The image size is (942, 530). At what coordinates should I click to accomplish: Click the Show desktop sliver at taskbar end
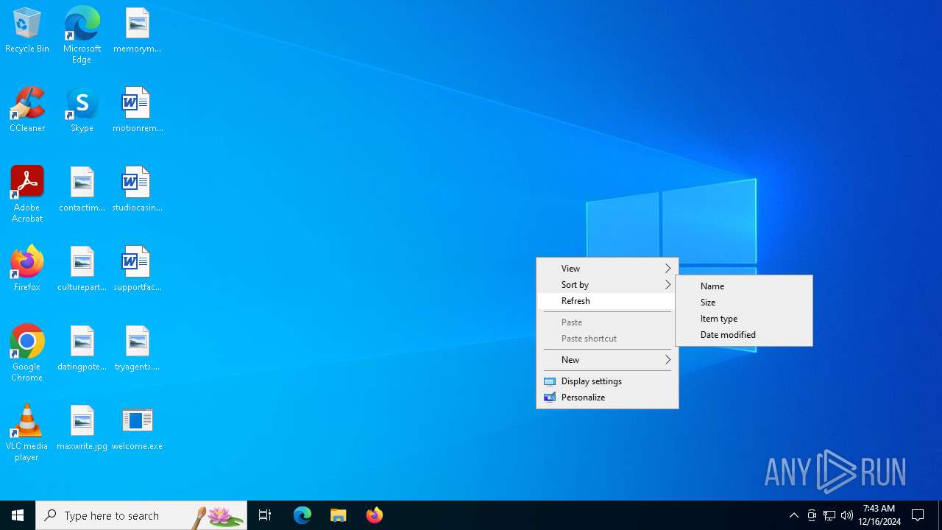click(940, 515)
